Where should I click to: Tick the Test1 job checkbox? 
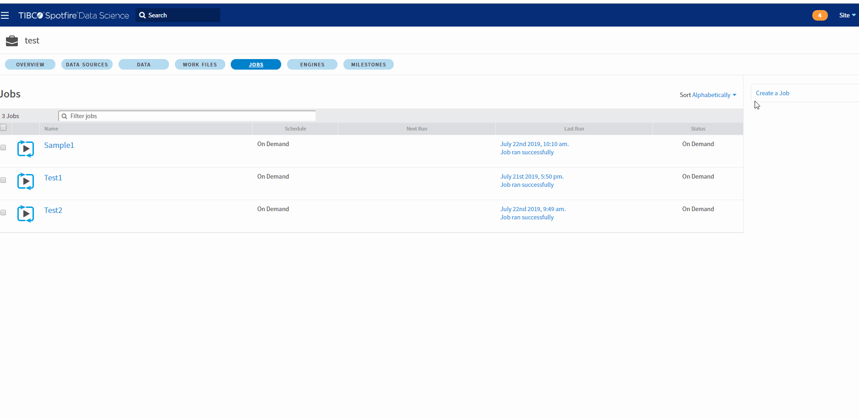pos(4,180)
